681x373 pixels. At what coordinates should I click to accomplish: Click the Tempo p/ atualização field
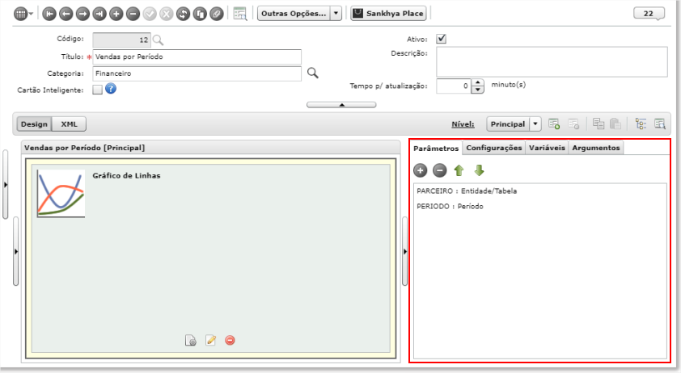coord(454,86)
